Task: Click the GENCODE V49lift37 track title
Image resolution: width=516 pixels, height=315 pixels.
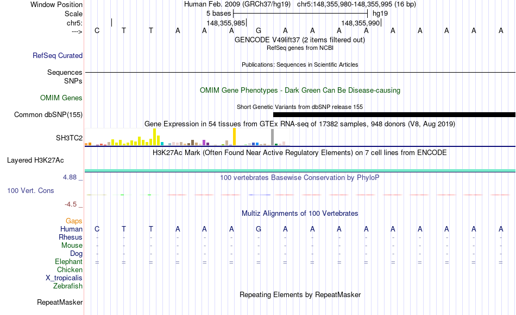Action: click(x=299, y=40)
